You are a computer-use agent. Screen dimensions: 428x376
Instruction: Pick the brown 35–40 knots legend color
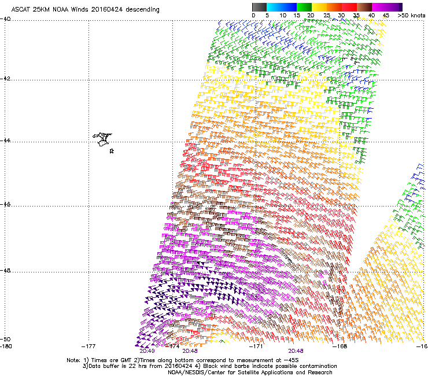pyautogui.click(x=364, y=7)
